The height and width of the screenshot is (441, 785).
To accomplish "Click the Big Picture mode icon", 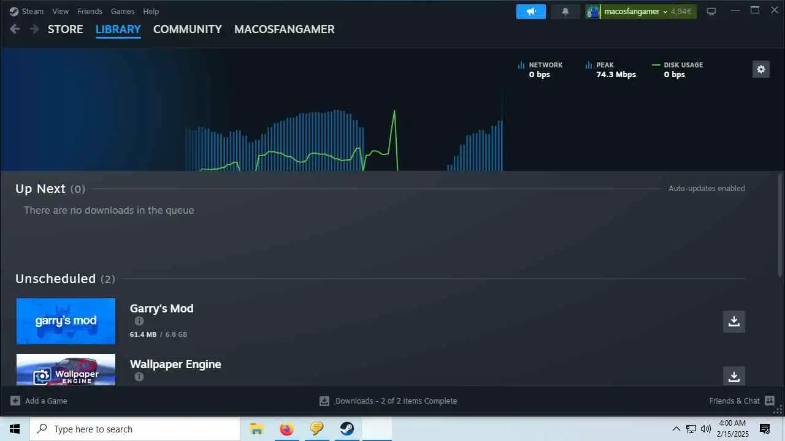I will pos(711,11).
